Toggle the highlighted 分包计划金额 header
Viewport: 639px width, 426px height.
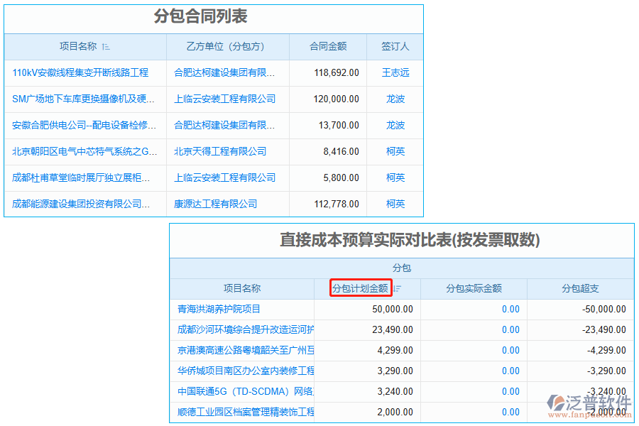click(x=361, y=288)
